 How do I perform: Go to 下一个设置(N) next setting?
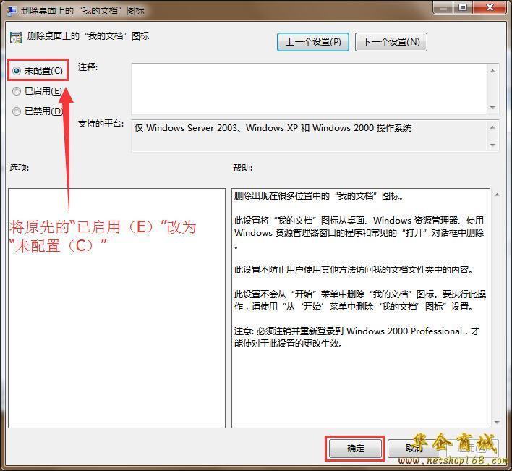point(391,42)
